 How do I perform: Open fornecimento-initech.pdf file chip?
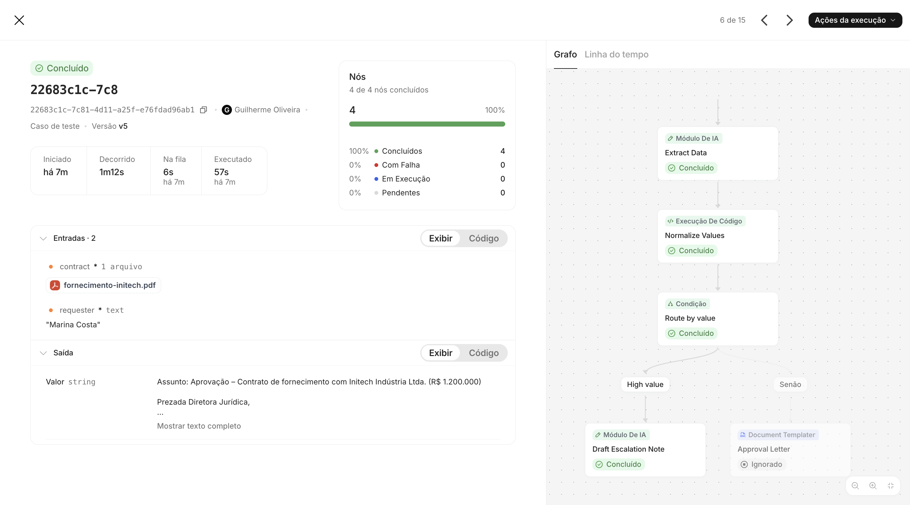pyautogui.click(x=104, y=285)
